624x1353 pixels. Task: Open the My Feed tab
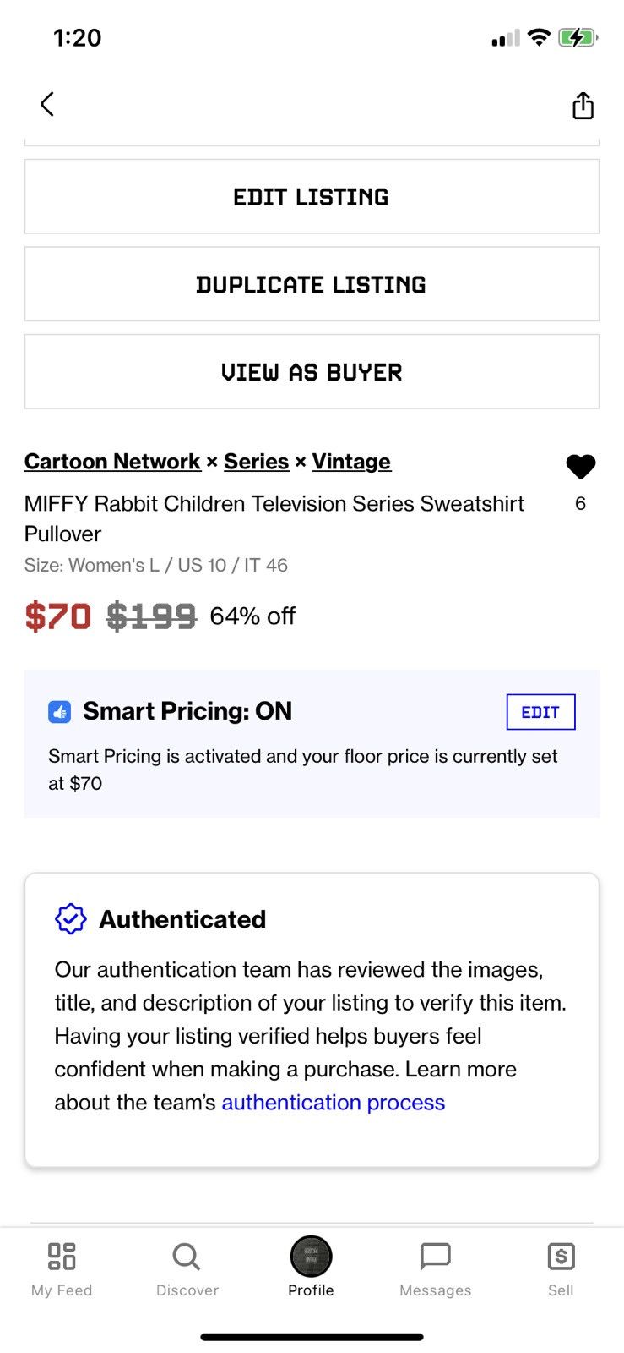[x=62, y=1268]
